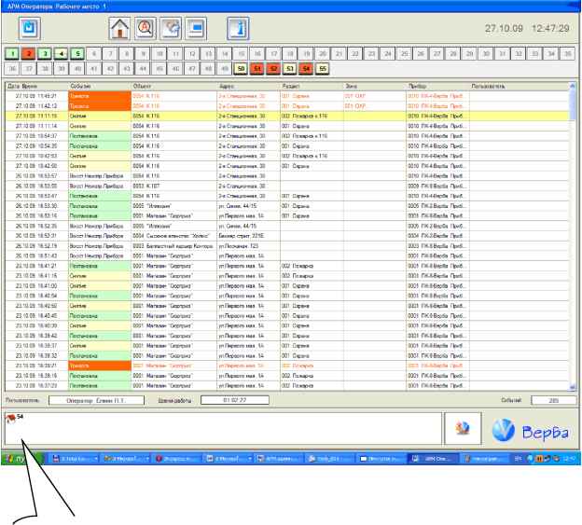Click the shift time field showing 01:02:27
Screen dimensions: 582x525
pyautogui.click(x=235, y=400)
